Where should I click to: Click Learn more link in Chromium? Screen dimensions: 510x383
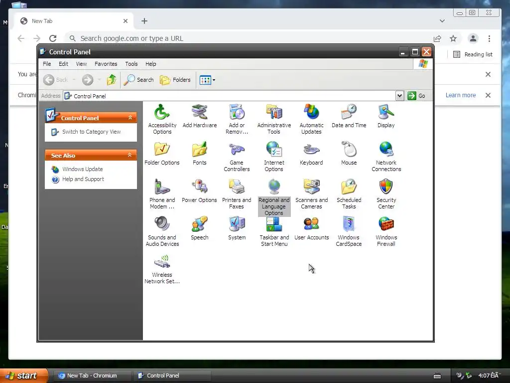pyautogui.click(x=461, y=95)
